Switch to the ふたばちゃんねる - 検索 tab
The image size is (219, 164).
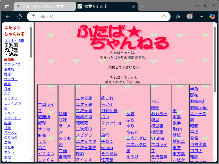coord(43,6)
